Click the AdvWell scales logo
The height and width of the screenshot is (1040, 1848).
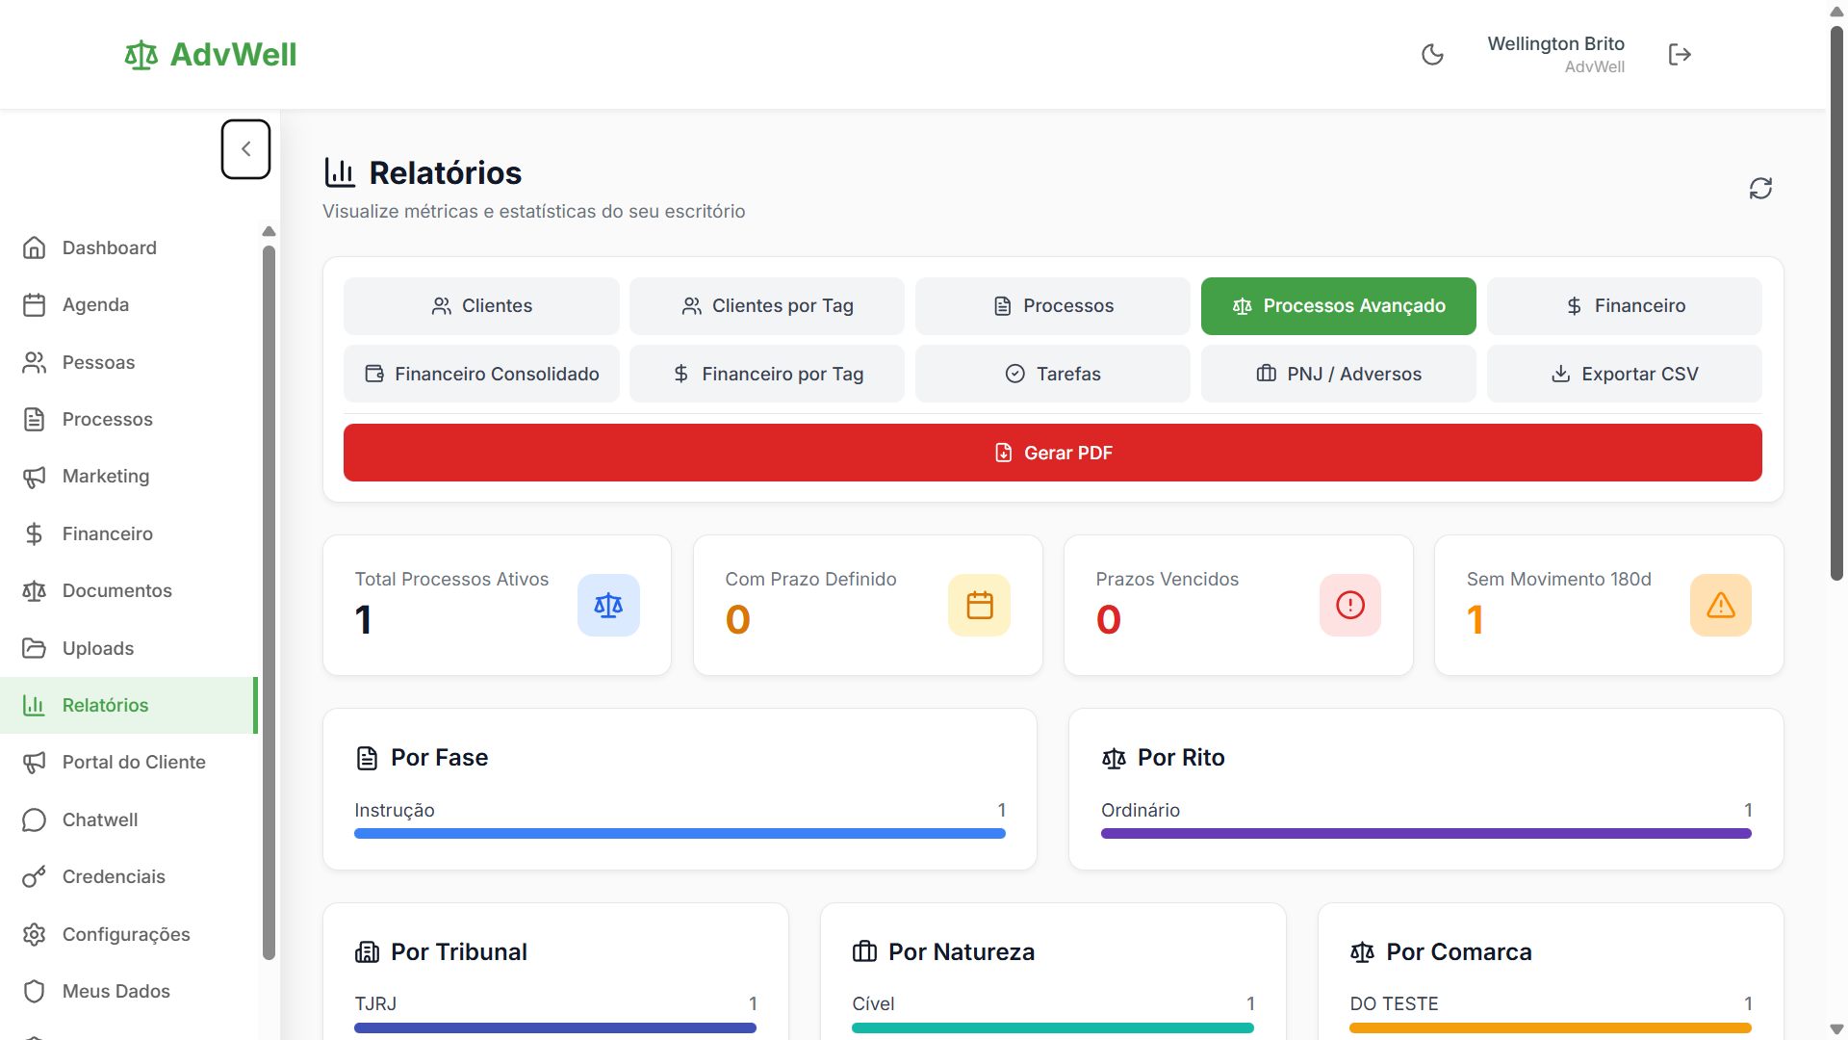[141, 55]
